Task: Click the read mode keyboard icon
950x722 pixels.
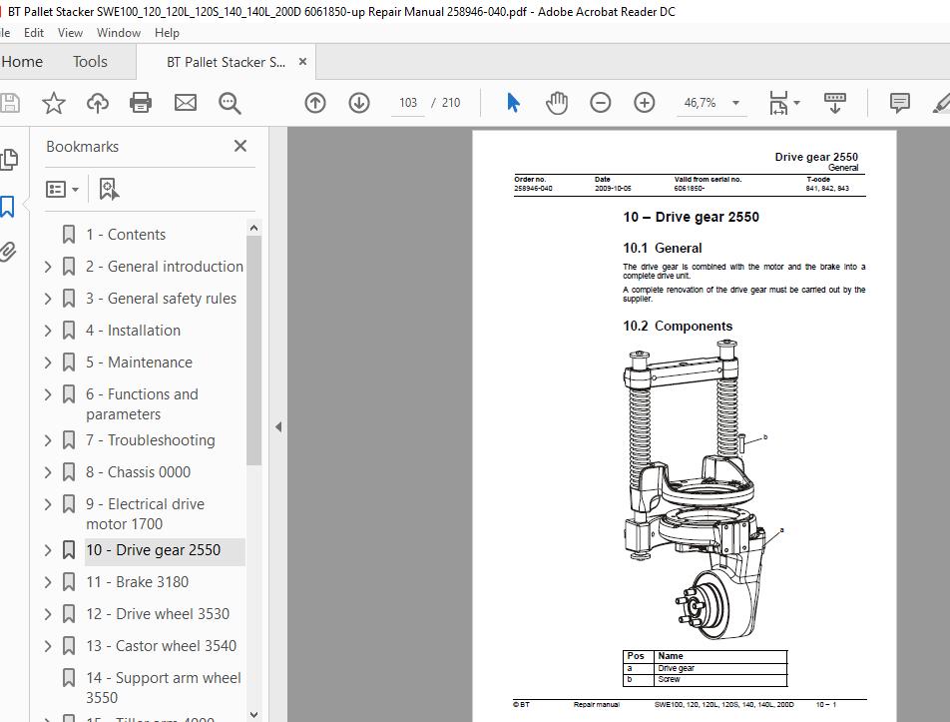Action: pos(835,103)
